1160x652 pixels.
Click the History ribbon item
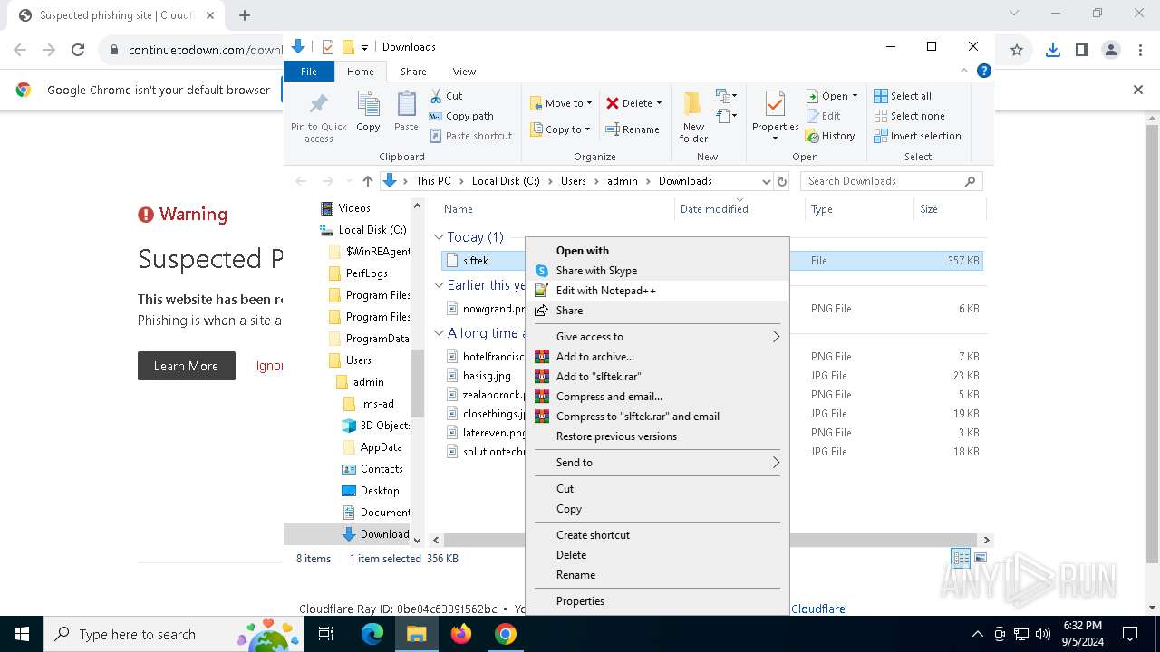[830, 136]
